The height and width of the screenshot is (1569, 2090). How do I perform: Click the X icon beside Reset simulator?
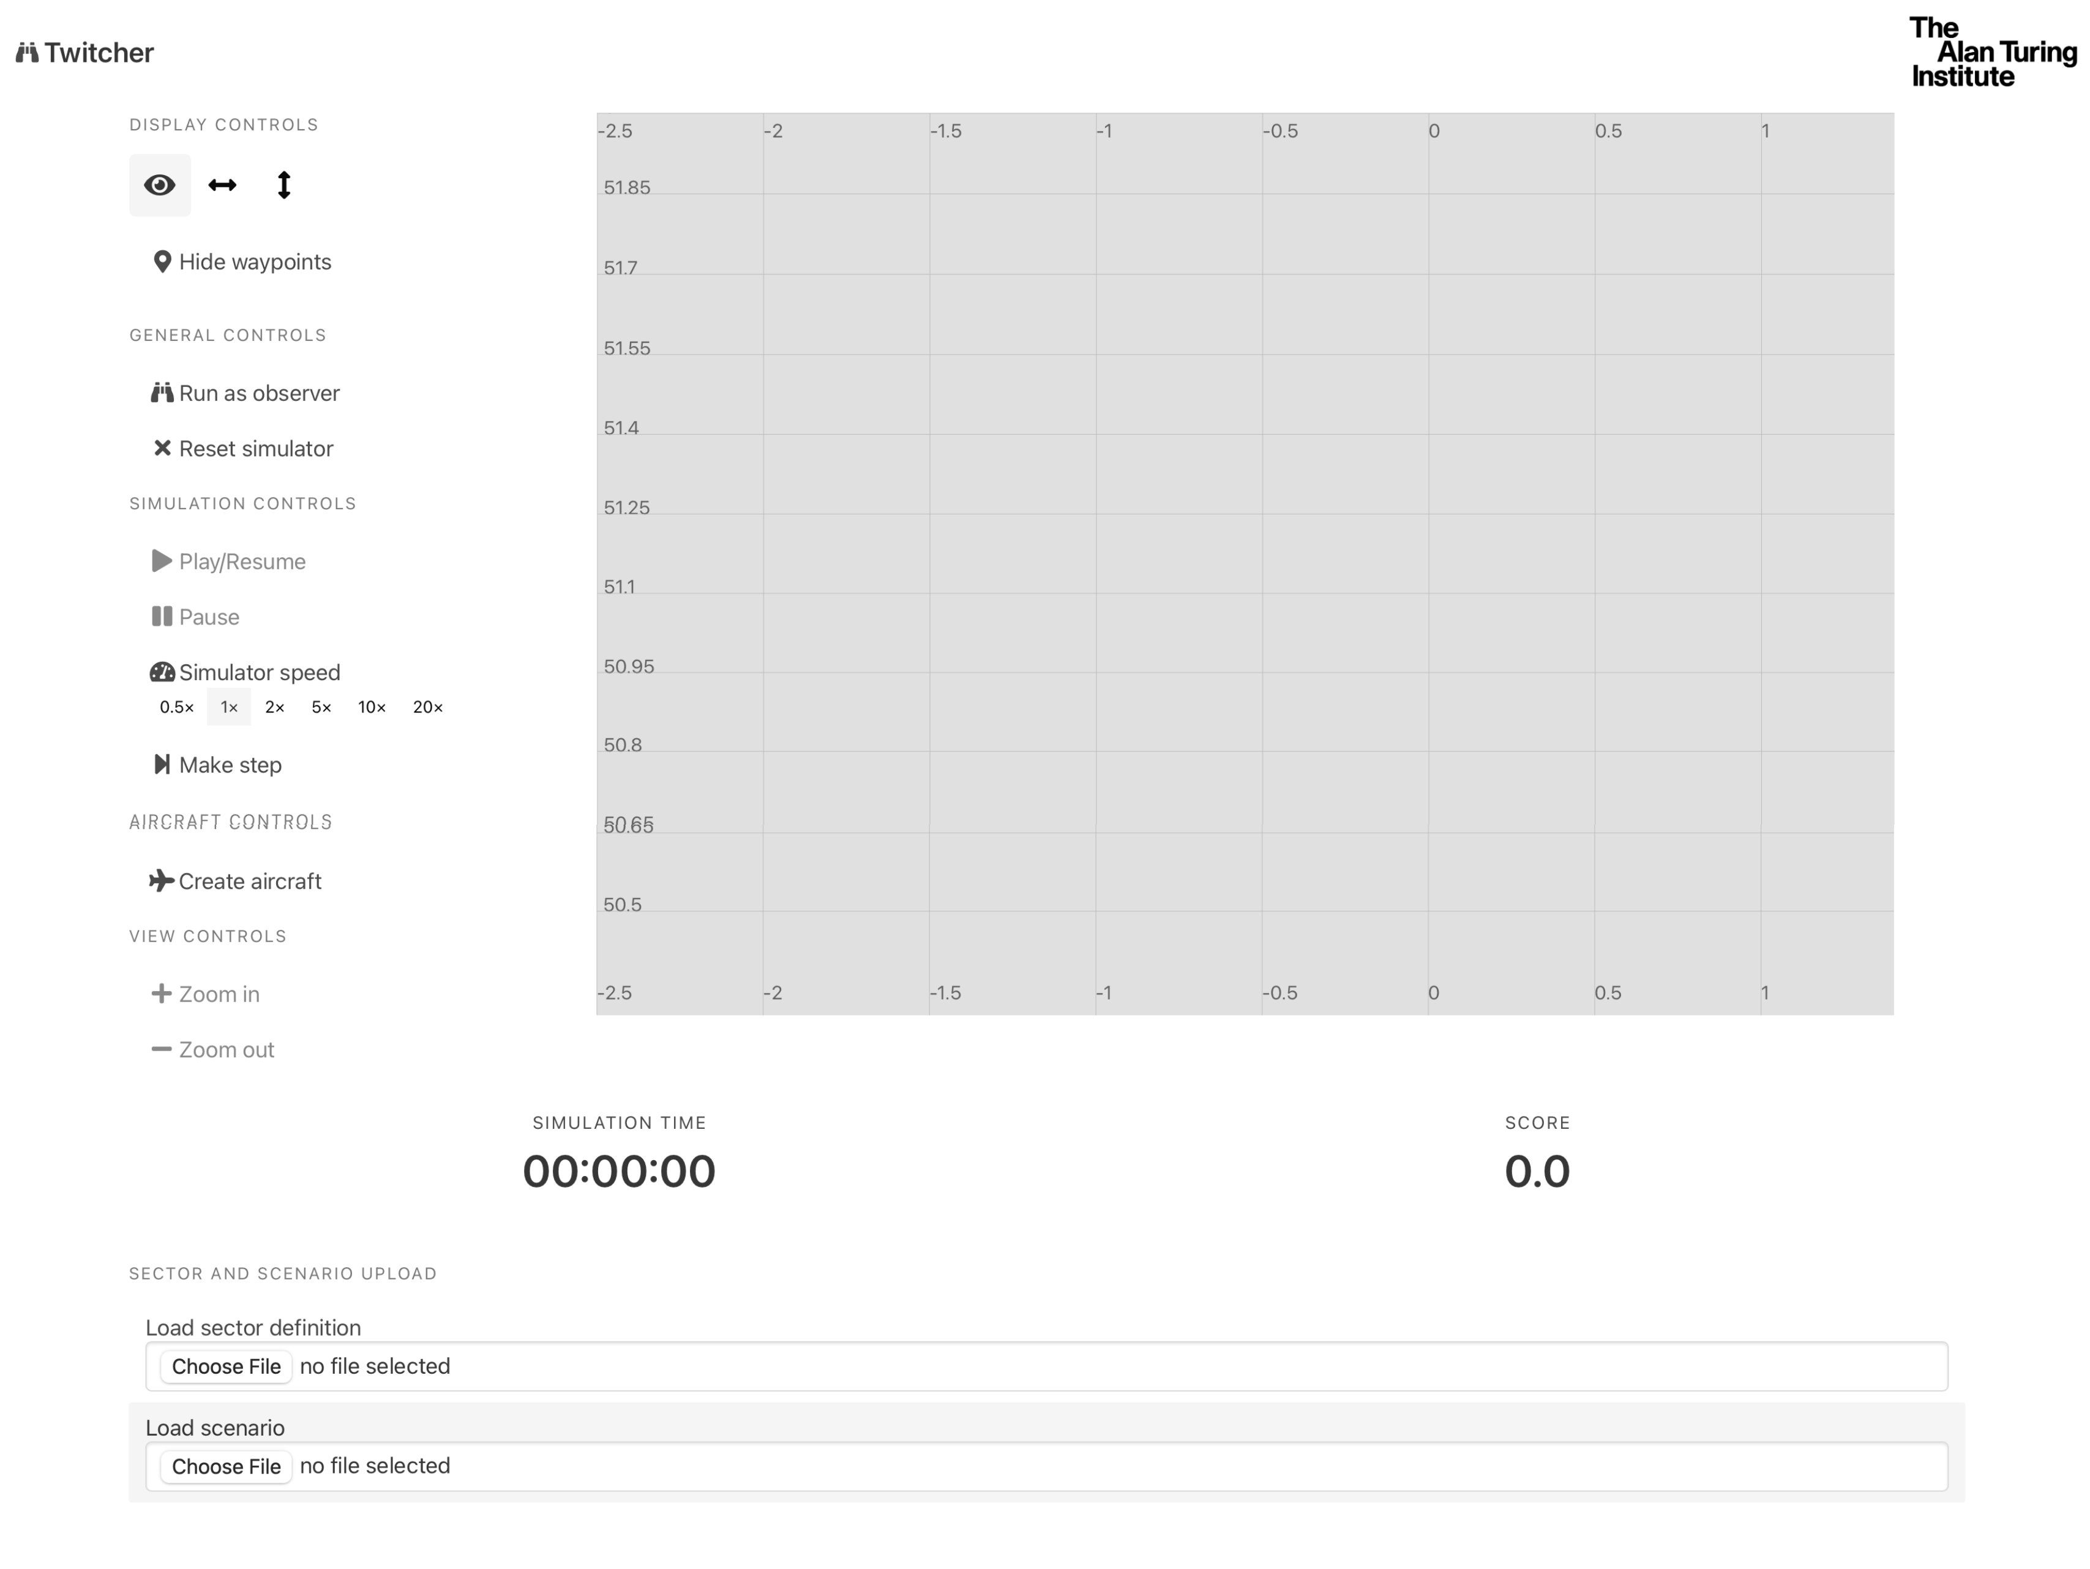tap(162, 447)
